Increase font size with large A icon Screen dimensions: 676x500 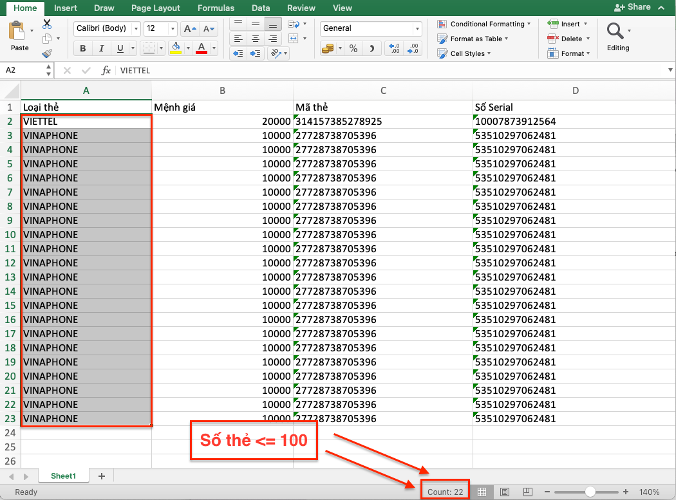189,29
